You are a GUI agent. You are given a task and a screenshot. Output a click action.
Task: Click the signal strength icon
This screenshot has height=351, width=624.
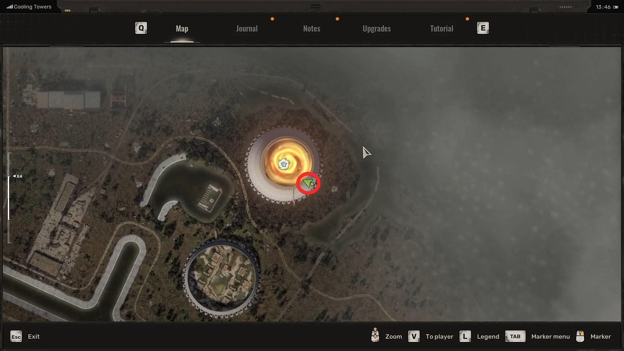pyautogui.click(x=10, y=6)
